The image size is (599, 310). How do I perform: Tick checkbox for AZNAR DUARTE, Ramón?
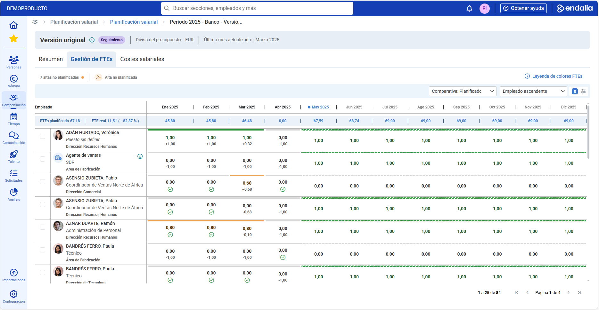tap(43, 227)
